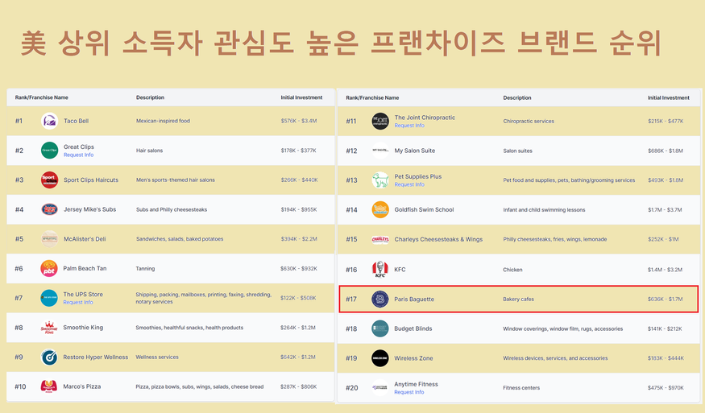Click the #20 rank number
The height and width of the screenshot is (413, 705).
[351, 388]
